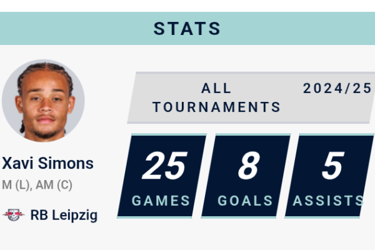Click the GAMES label text
The image size is (375, 250).
[x=161, y=201]
